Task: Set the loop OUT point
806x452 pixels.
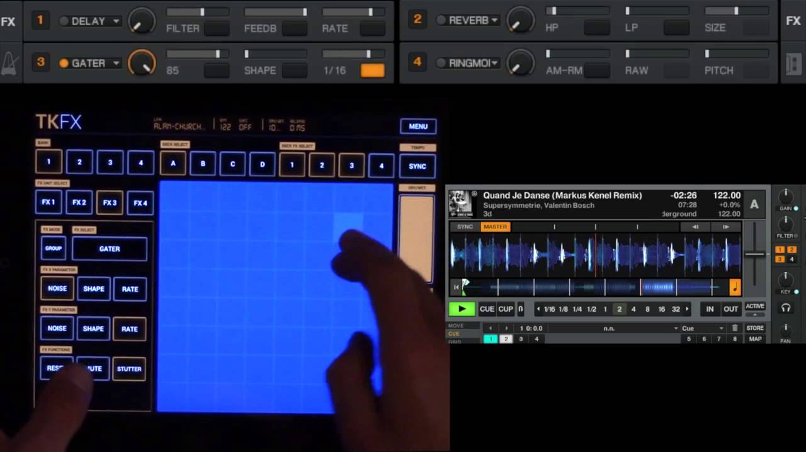Action: [730, 309]
